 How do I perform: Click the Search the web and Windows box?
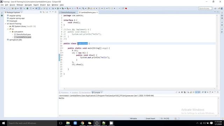pyautogui.click(x=32, y=123)
